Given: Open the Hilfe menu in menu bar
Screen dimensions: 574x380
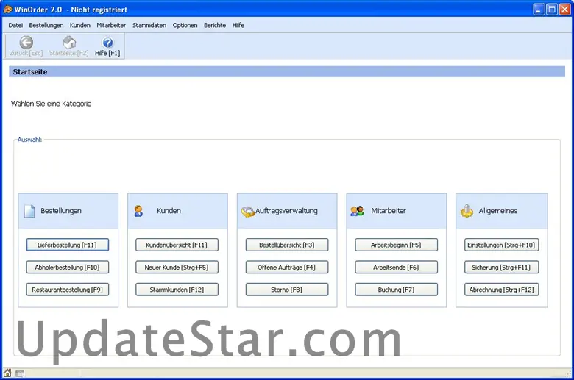Looking at the screenshot, I should point(238,25).
